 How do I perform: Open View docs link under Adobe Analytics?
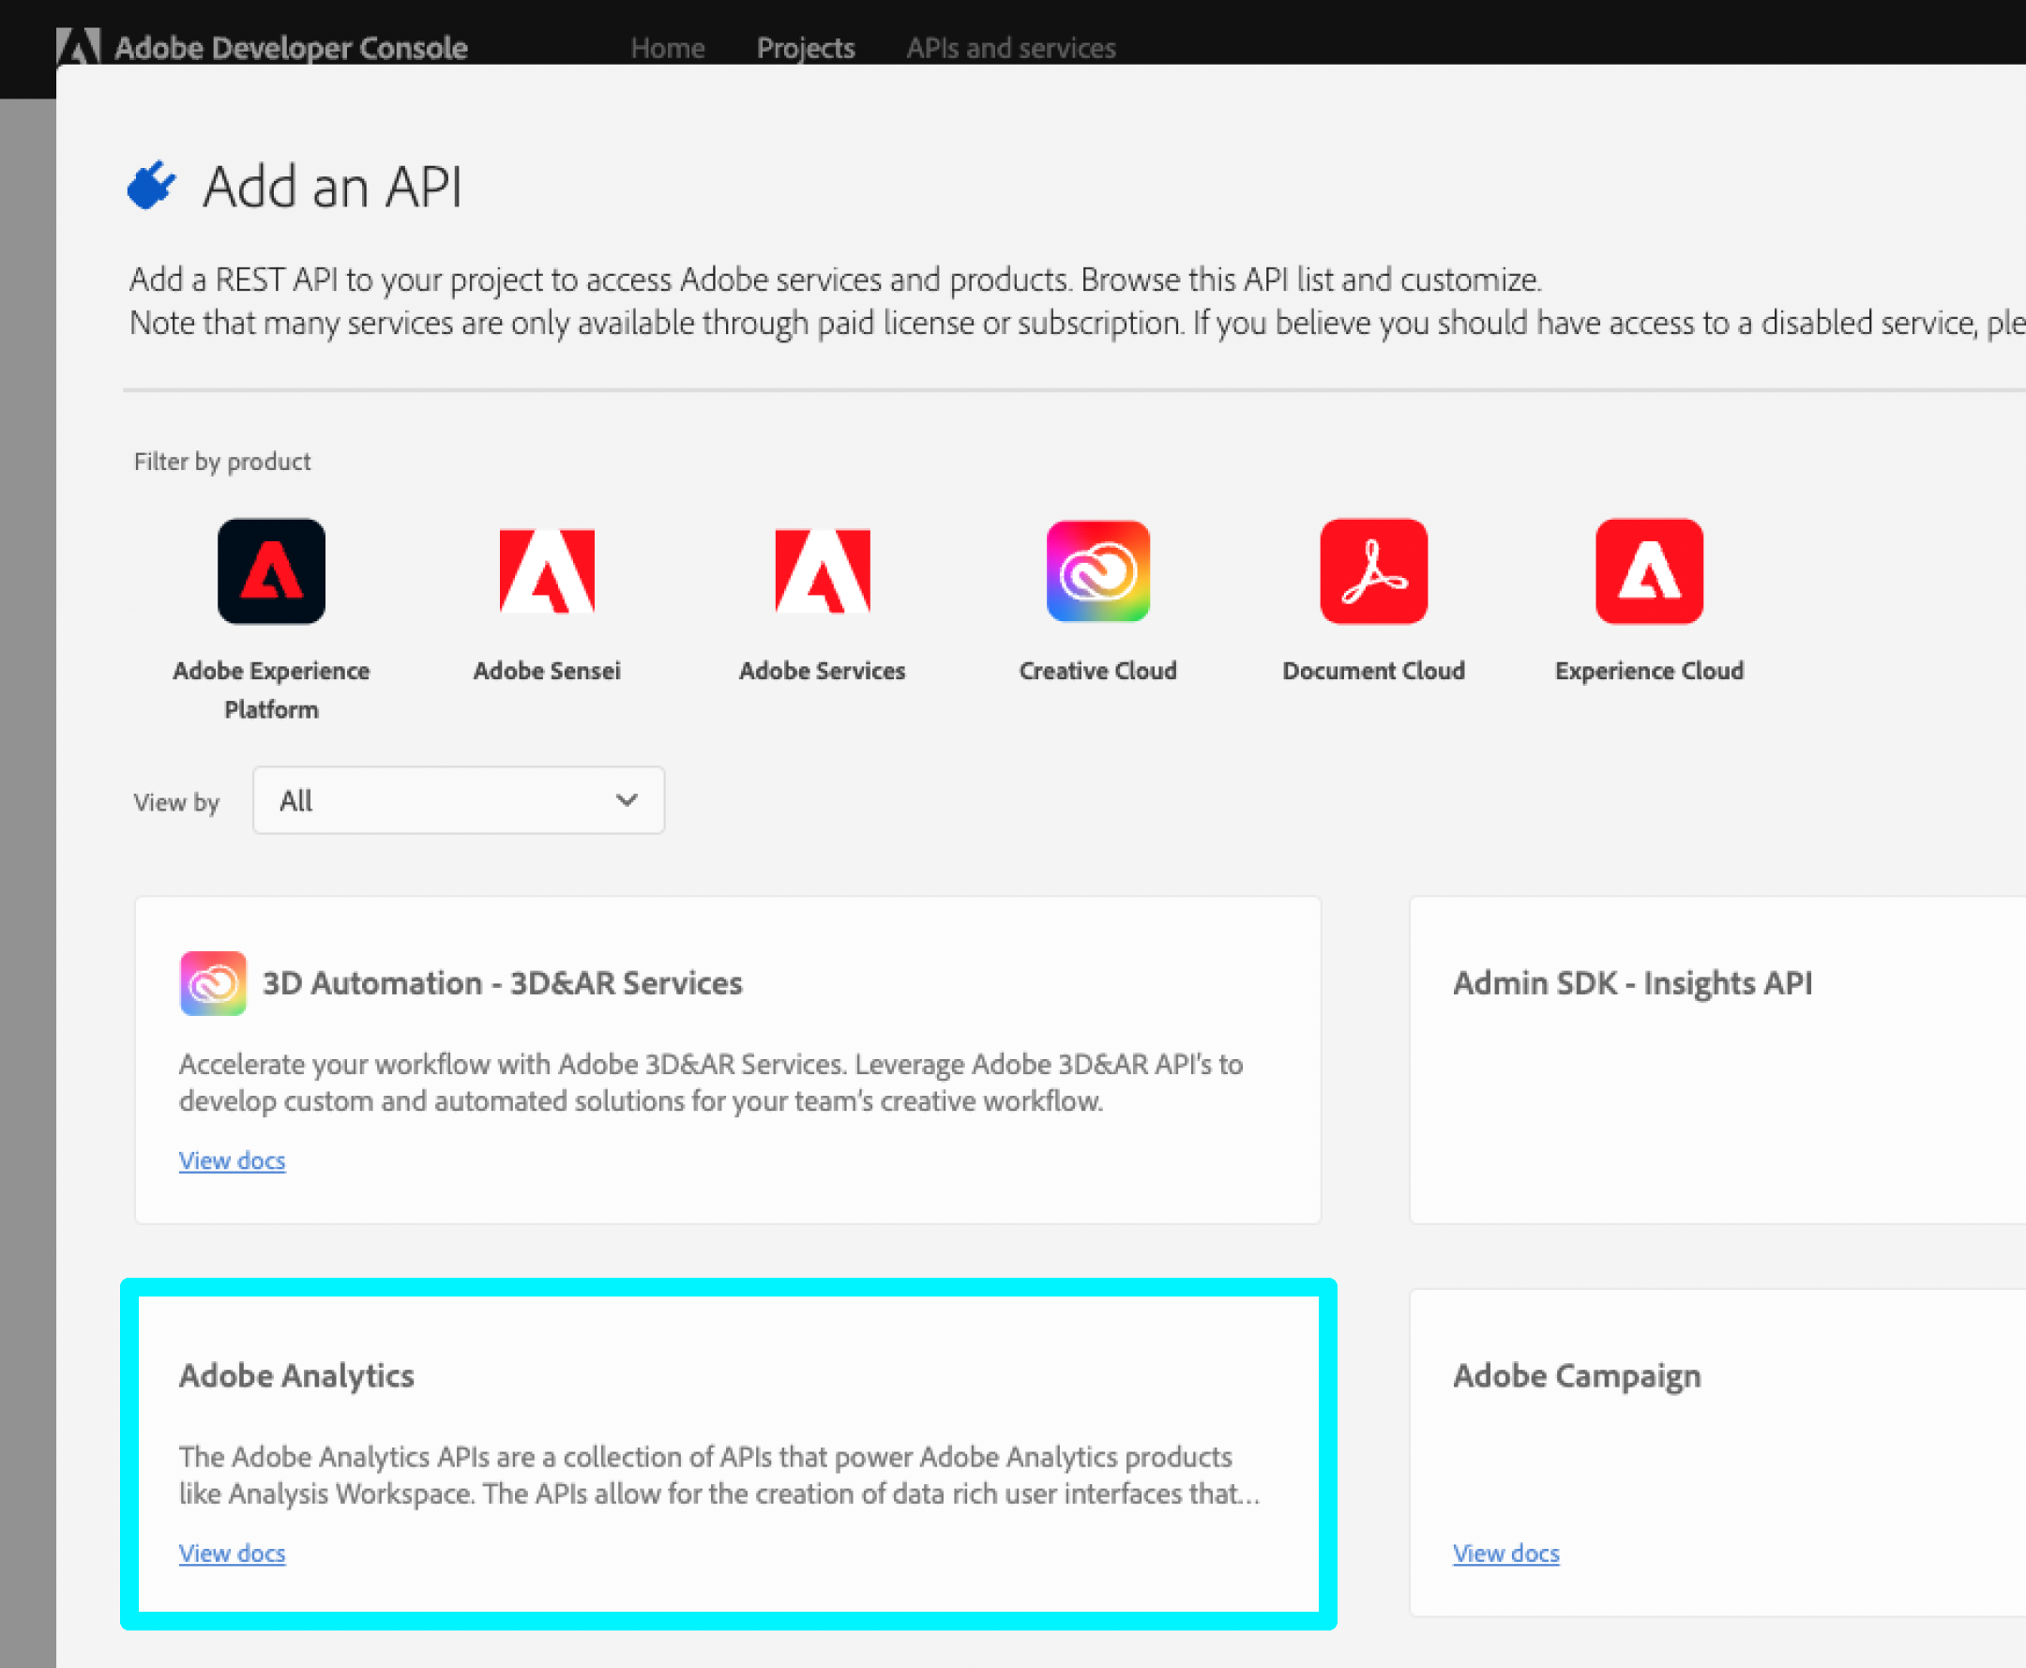(x=232, y=1554)
